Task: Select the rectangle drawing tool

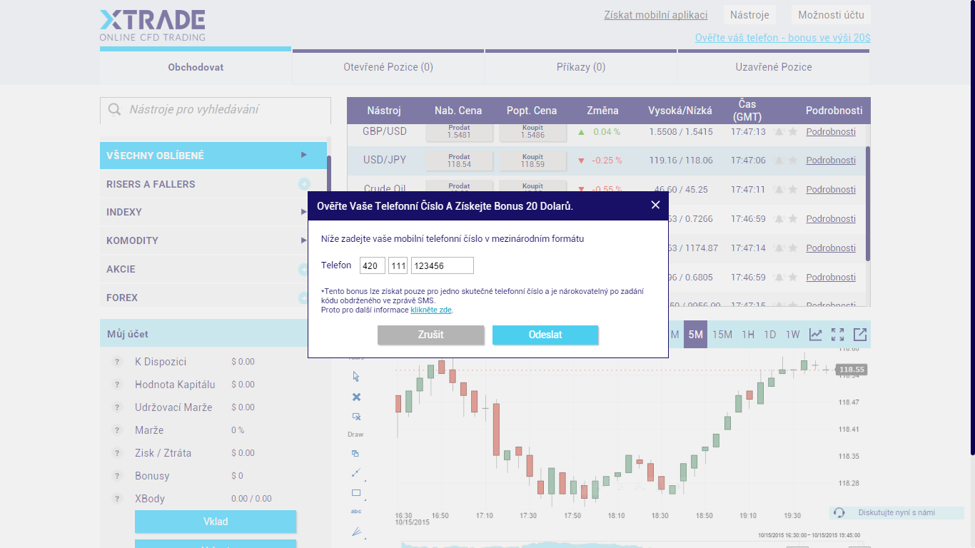Action: click(356, 492)
